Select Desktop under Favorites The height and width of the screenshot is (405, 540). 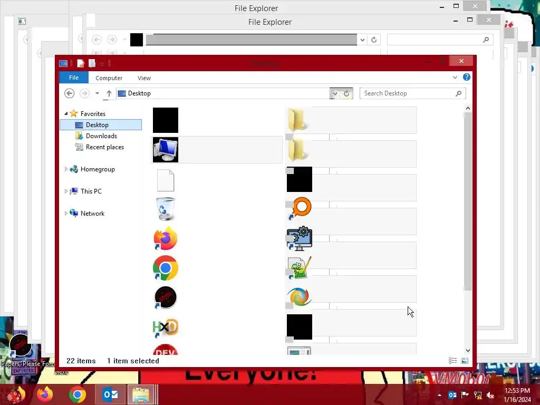101,124
